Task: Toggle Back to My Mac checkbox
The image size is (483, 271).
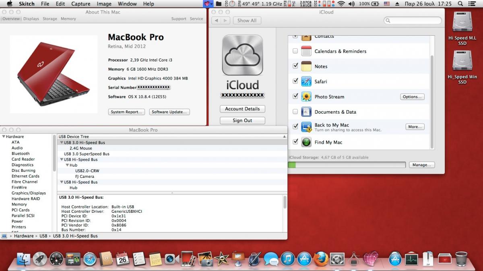Action: (295, 126)
